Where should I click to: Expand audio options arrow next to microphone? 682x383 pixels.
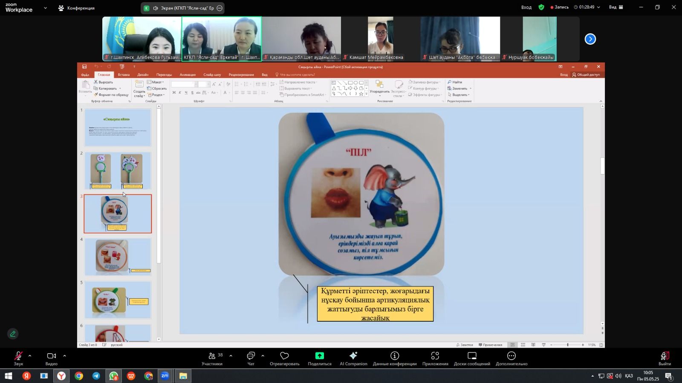30,356
